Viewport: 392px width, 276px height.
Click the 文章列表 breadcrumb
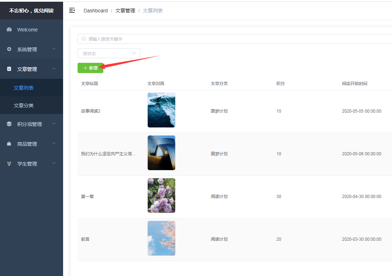[153, 11]
